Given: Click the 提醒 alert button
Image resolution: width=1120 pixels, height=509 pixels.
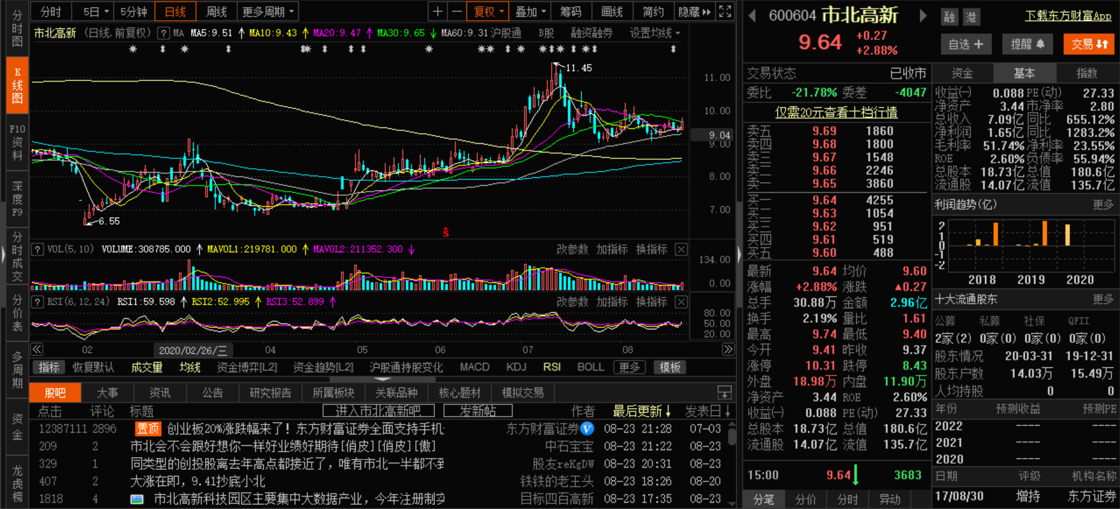Looking at the screenshot, I should coord(1028,44).
